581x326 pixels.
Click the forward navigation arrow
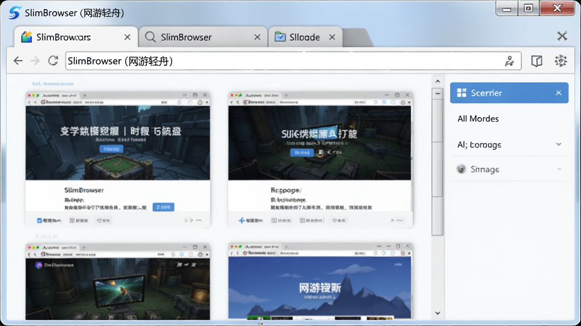[x=35, y=61]
